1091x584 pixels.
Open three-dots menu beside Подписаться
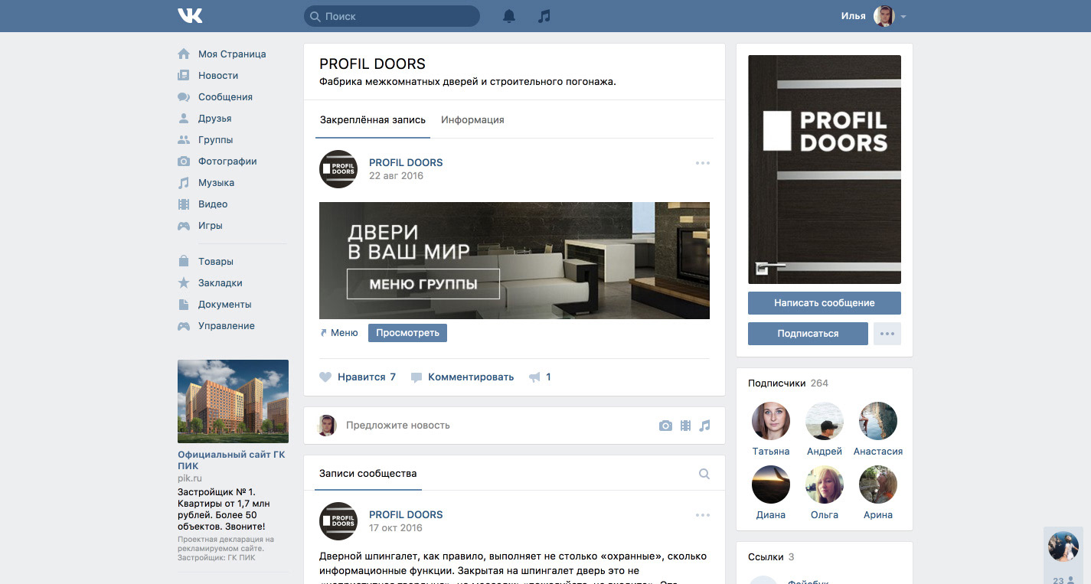click(x=887, y=334)
